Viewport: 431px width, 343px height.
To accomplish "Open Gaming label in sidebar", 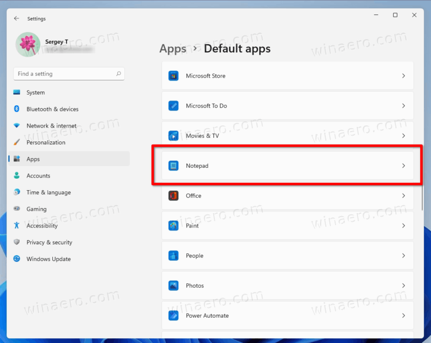I will (37, 209).
